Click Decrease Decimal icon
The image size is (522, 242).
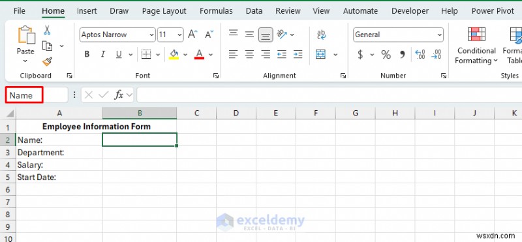[x=436, y=54]
